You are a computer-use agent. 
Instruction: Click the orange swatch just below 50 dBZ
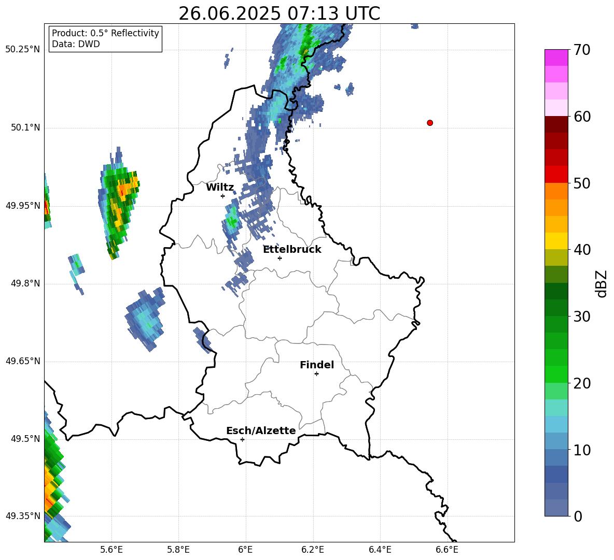coord(556,191)
